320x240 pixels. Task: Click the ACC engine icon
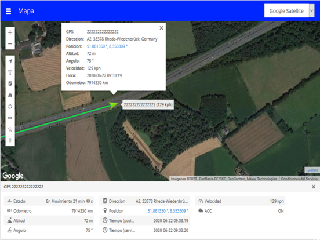(x=201, y=210)
